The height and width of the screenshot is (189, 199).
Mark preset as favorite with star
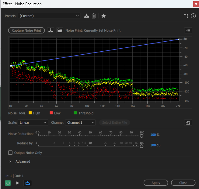click(x=103, y=16)
